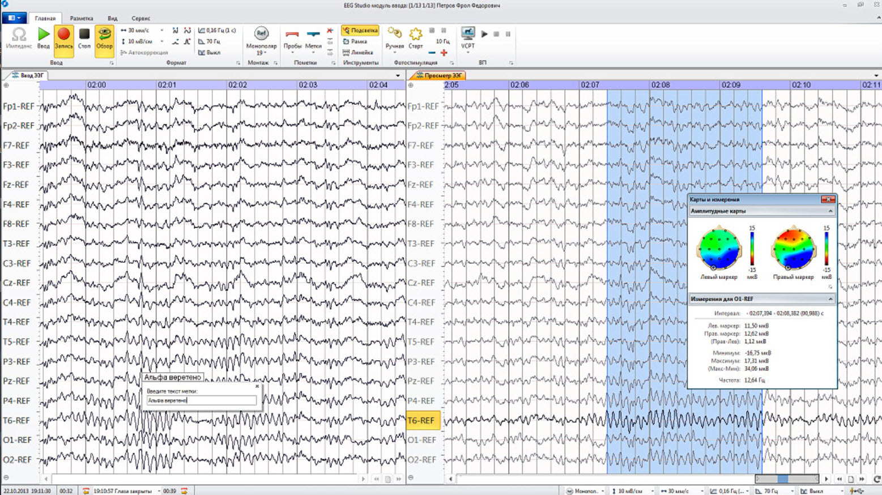Select the Fp1-REF channel in input pane
The height and width of the screenshot is (495, 882).
[18, 106]
